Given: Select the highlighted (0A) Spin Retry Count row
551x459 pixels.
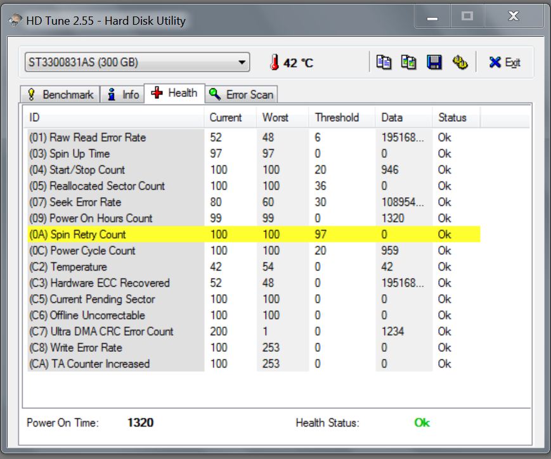Looking at the screenshot, I should point(254,235).
